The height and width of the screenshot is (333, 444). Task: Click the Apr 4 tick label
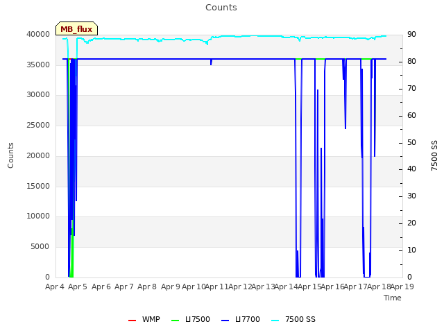coord(55,287)
